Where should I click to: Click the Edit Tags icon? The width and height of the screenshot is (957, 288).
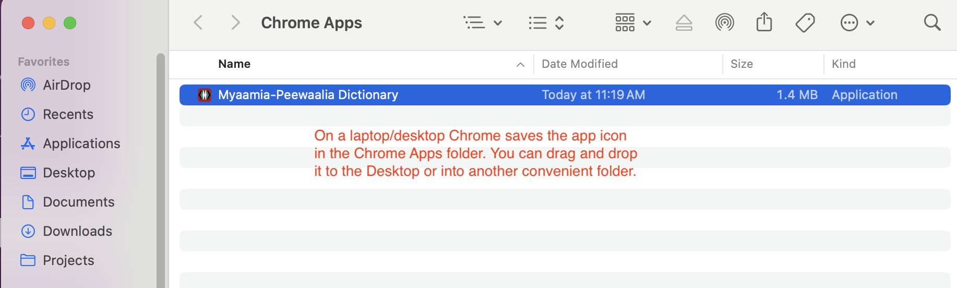click(x=805, y=22)
